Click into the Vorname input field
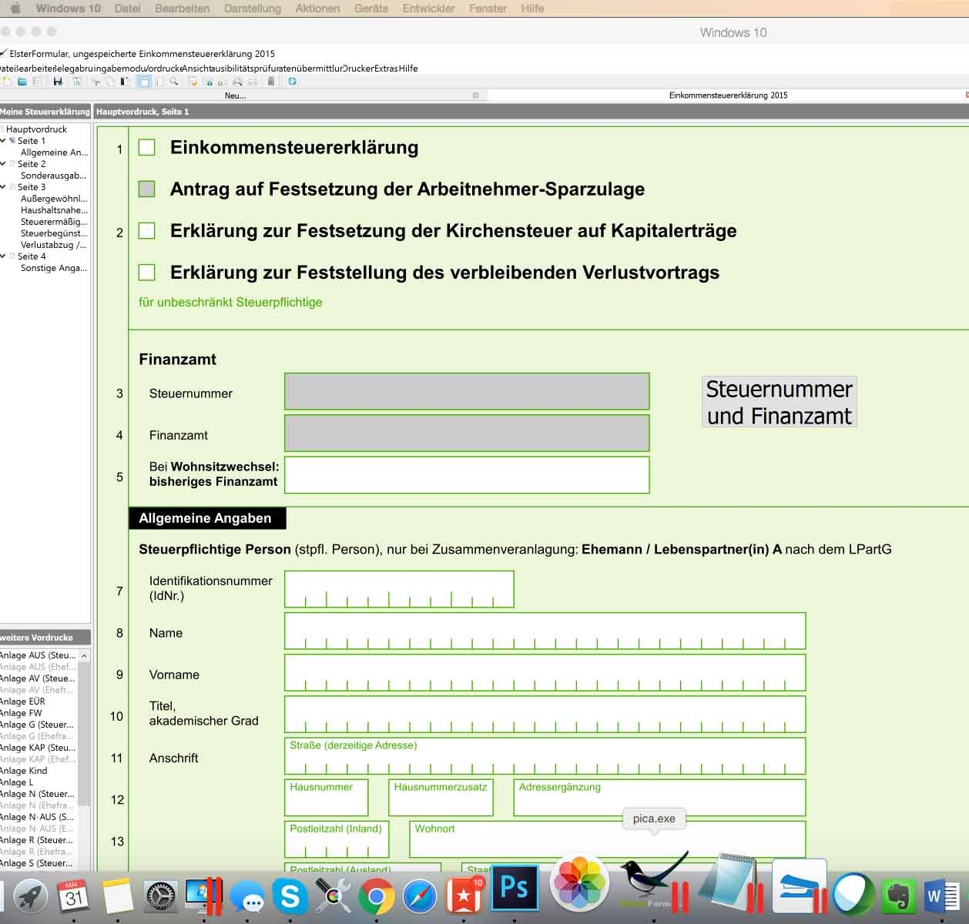 pos(545,673)
